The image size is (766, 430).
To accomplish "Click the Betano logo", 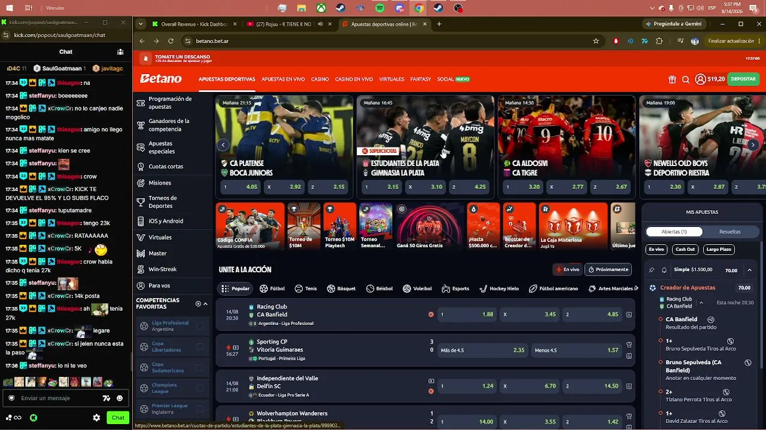I will coord(161,79).
